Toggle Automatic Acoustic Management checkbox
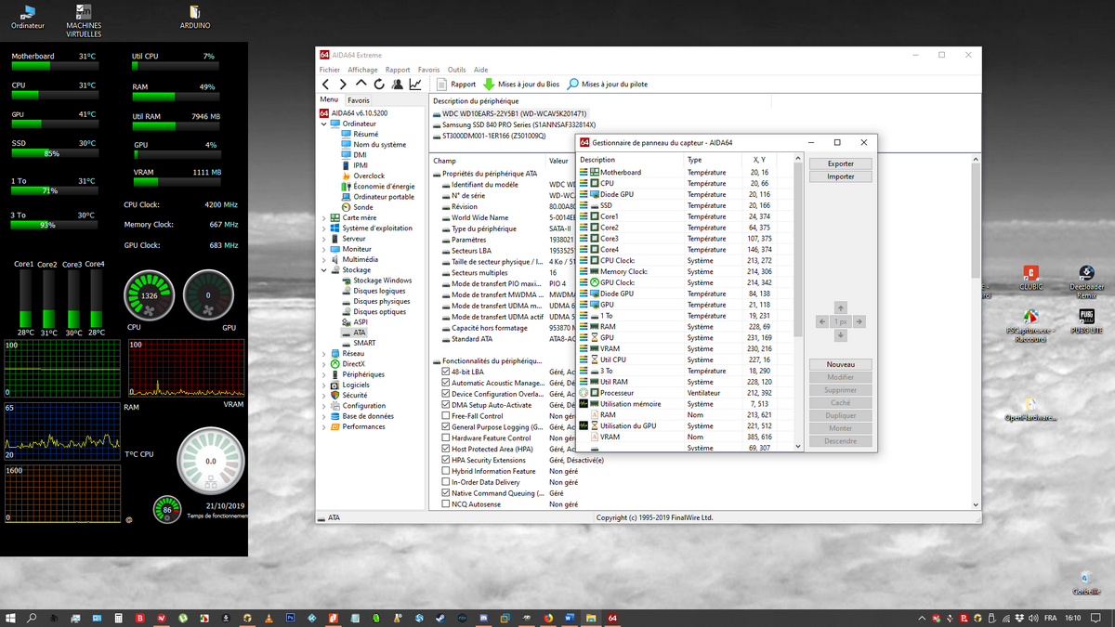Viewport: 1115px width, 627px height. coord(446,383)
